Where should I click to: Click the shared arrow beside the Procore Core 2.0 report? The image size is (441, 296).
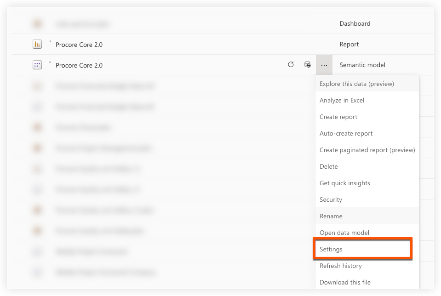(51, 41)
